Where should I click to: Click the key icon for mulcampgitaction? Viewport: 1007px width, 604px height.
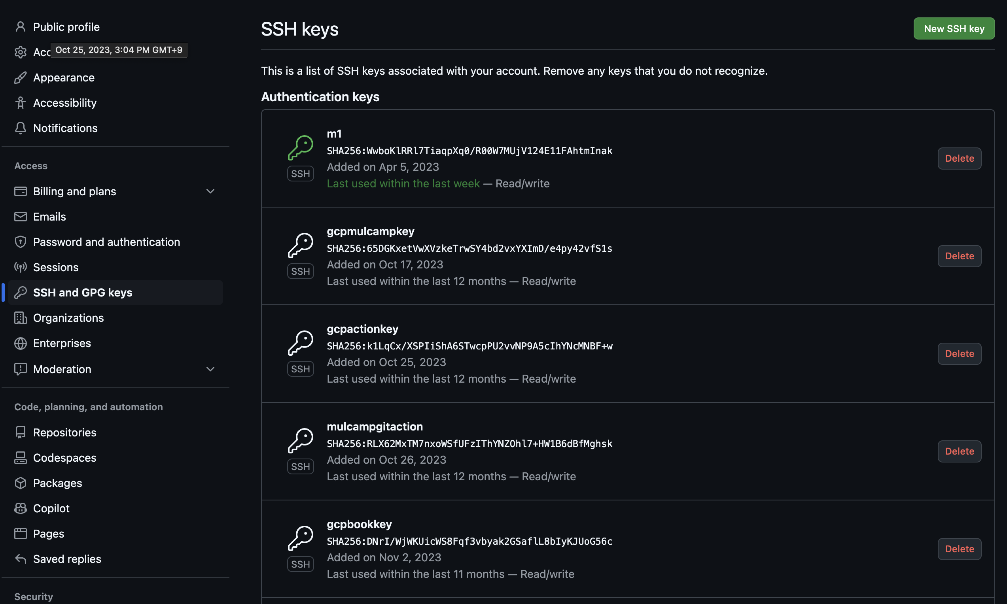[301, 440]
